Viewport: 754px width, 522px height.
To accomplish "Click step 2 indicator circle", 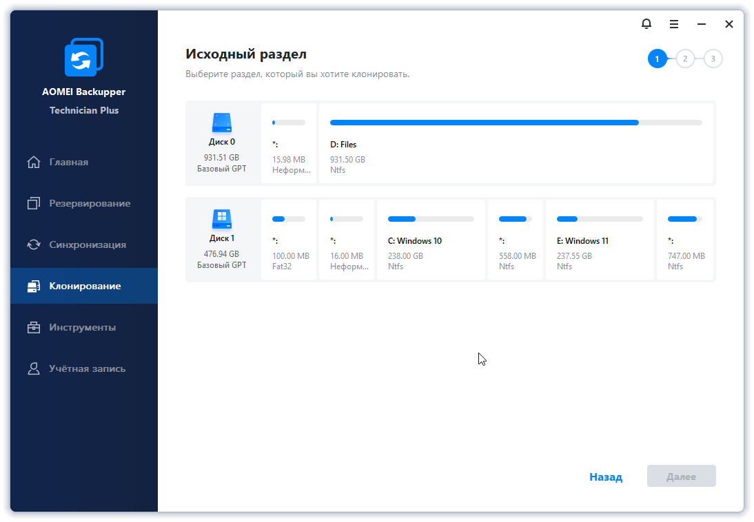I will point(684,59).
